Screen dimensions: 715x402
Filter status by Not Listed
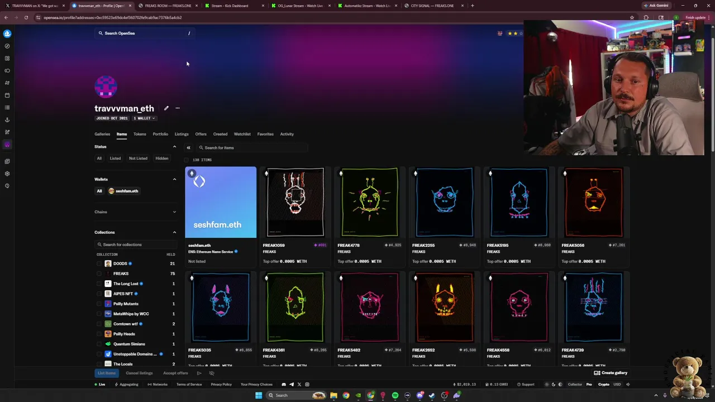(x=138, y=159)
